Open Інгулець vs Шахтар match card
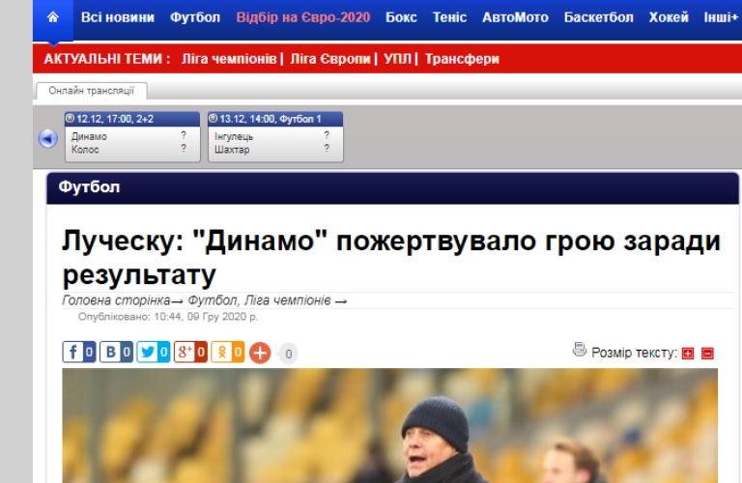Screen dimensions: 742x483 275,137
